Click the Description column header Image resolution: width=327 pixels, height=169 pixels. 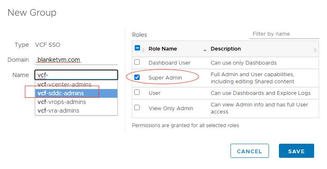(x=226, y=49)
